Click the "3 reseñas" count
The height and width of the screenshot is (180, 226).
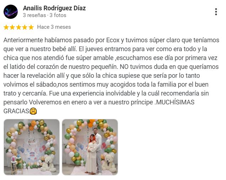click(x=34, y=15)
